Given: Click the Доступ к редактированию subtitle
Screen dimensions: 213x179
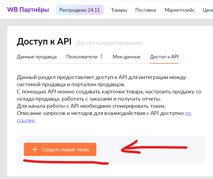Looking at the screenshot, I should click(109, 43).
